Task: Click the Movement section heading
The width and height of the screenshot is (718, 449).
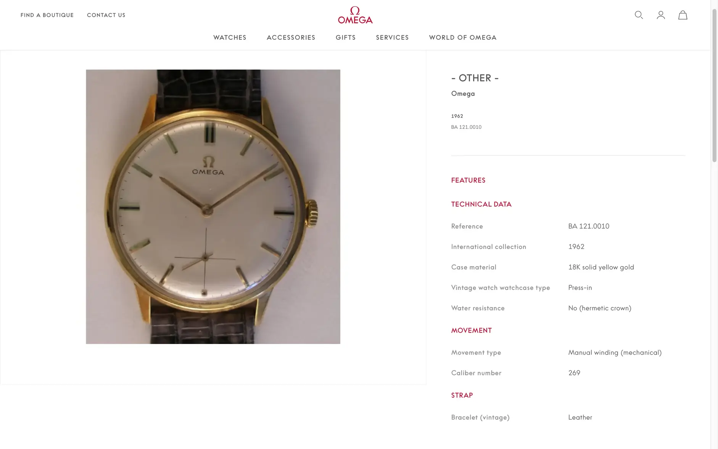Action: (x=471, y=331)
